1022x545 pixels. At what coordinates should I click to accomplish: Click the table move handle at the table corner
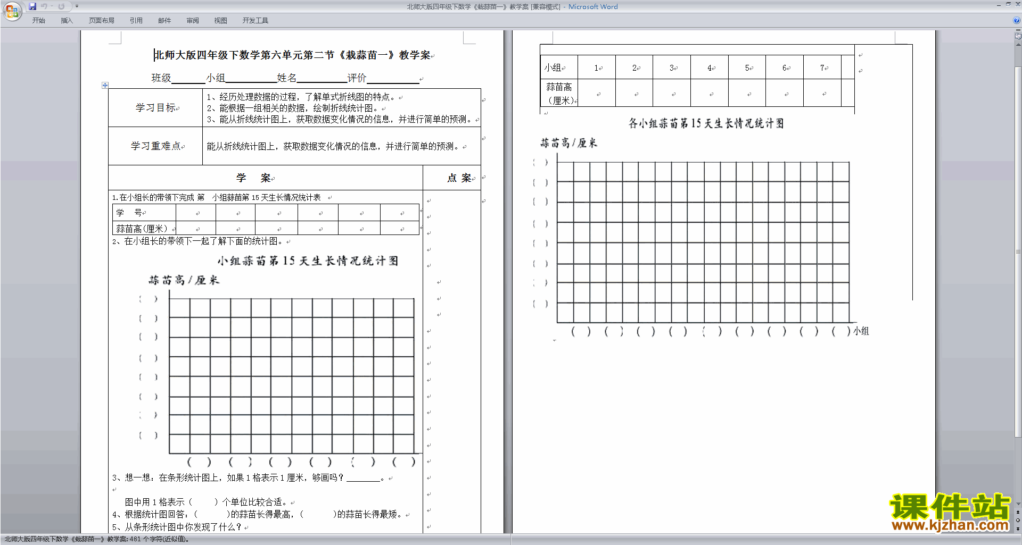[105, 85]
